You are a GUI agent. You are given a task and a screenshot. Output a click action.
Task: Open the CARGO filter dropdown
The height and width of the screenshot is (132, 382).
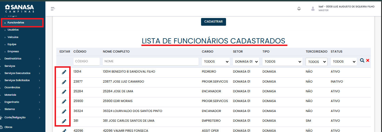(x=215, y=61)
